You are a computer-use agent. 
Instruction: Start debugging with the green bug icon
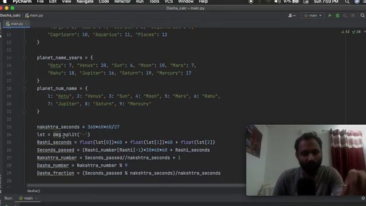coord(337,15)
